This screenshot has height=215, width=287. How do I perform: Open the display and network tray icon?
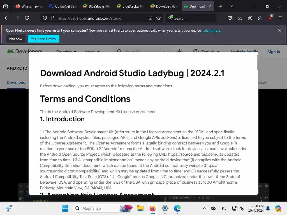[x=235, y=208]
